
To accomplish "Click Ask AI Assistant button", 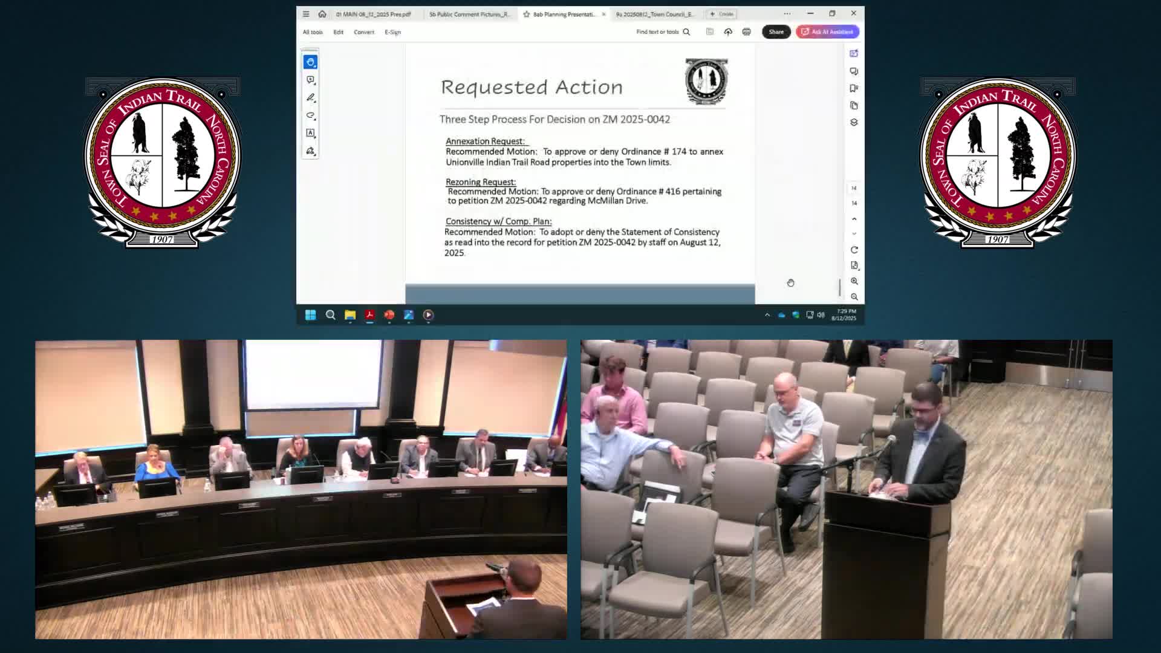I will click(x=827, y=32).
